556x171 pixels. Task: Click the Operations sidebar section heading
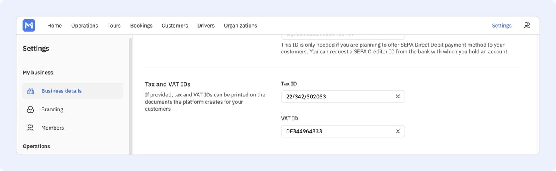pyautogui.click(x=36, y=146)
